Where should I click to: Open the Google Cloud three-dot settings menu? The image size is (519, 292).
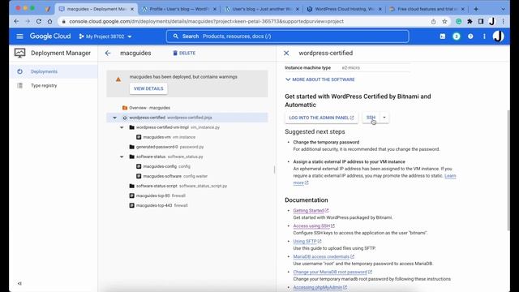pyautogui.click(x=484, y=36)
